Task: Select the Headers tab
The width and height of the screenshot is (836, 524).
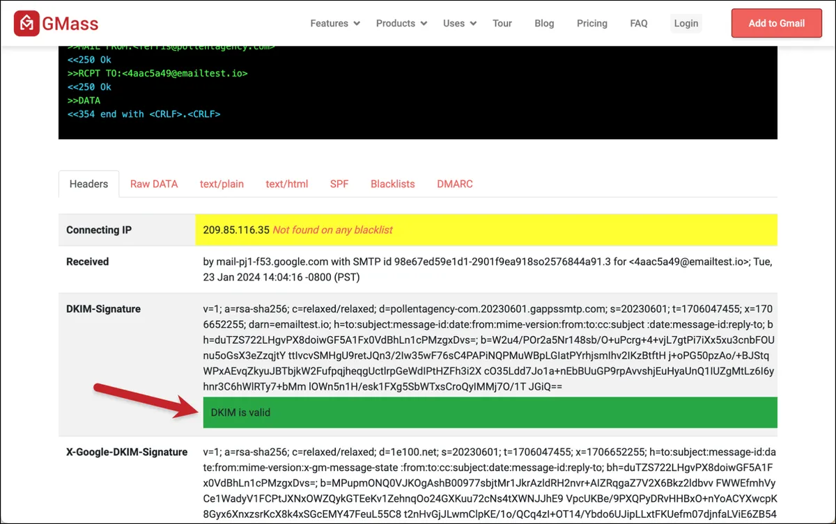Action: click(x=88, y=184)
